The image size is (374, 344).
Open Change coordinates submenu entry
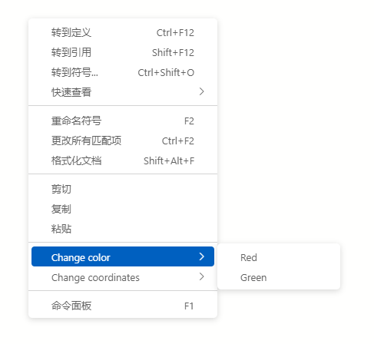click(123, 277)
